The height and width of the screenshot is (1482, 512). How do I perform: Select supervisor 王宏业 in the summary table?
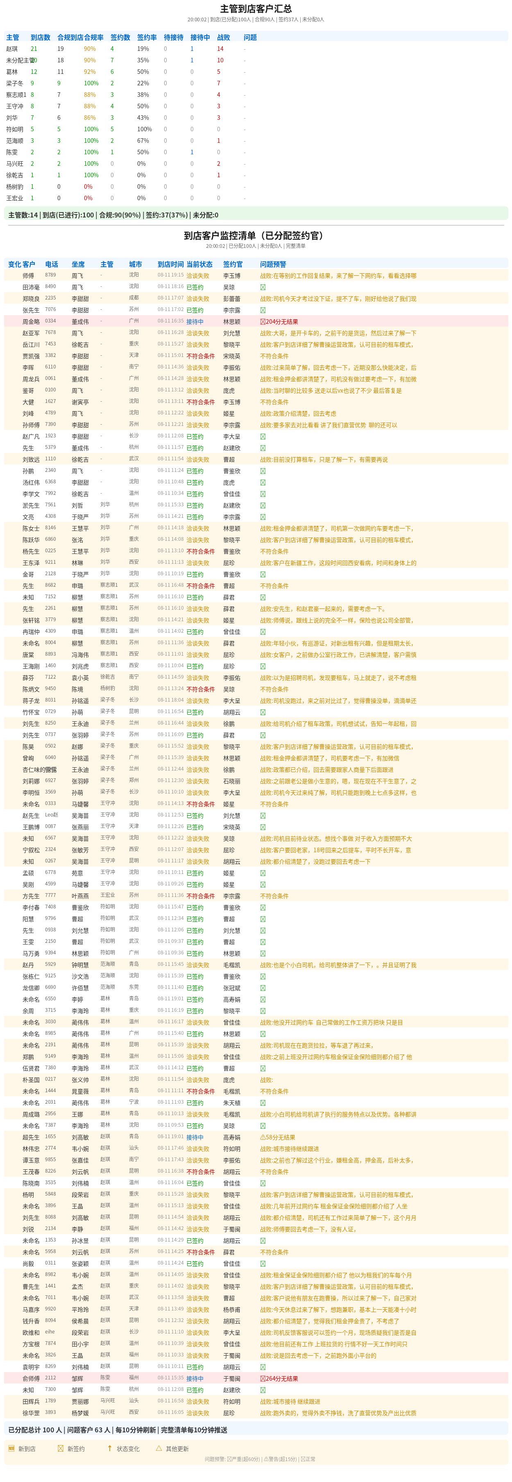click(15, 199)
